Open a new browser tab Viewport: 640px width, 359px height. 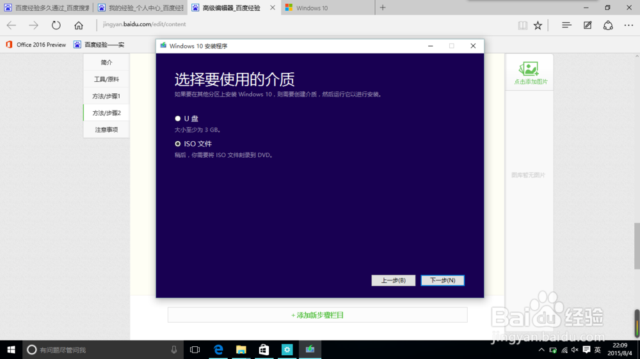[383, 8]
